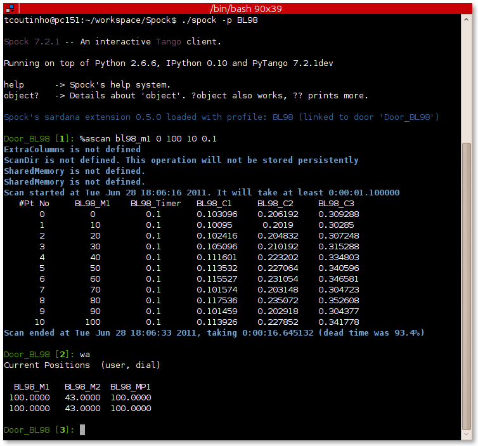This screenshot has height=446, width=478.
Task: Click the 'ScanDir is not defined' warning line
Action: 181,160
